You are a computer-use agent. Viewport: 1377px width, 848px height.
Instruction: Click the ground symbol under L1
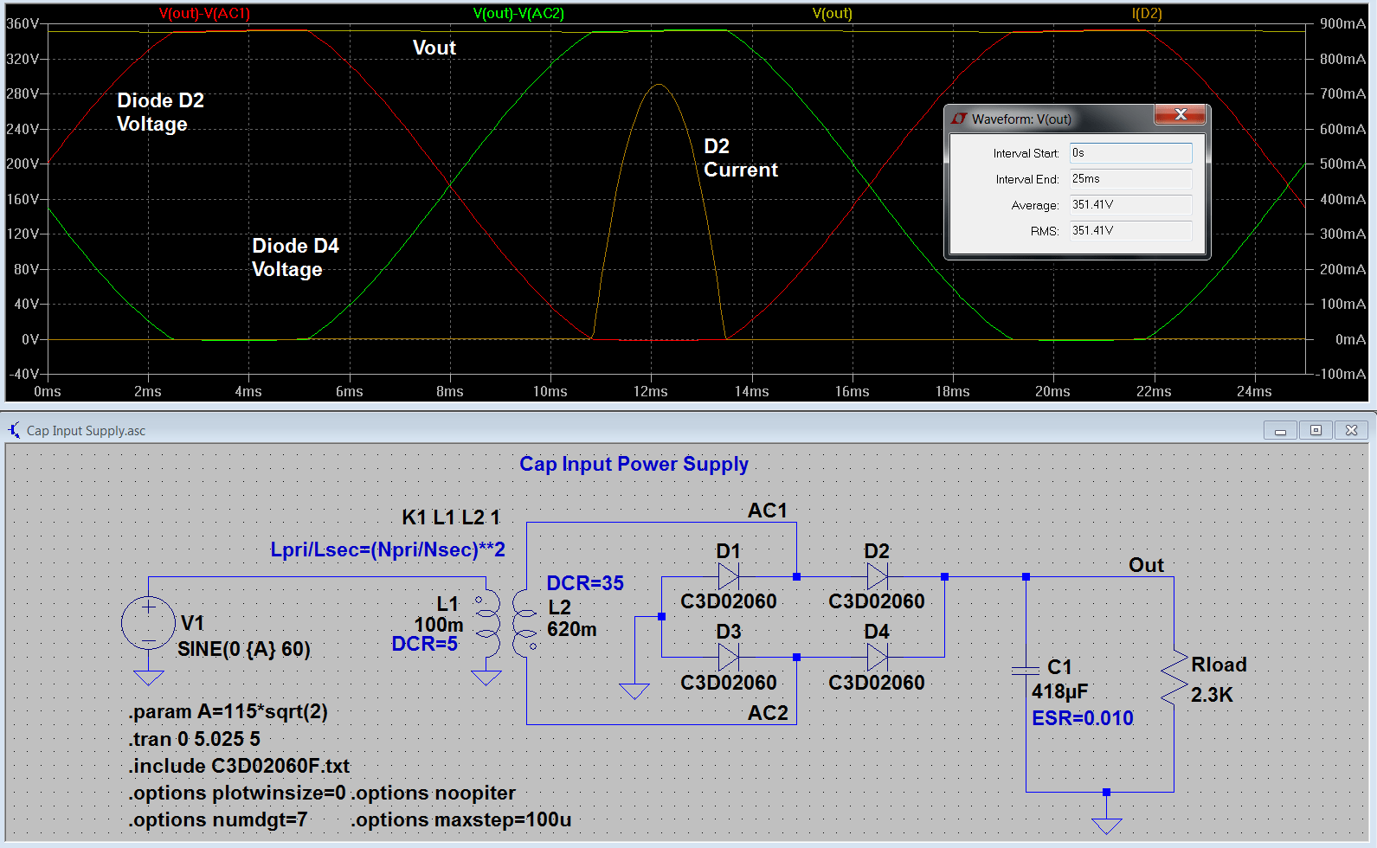pyautogui.click(x=486, y=678)
